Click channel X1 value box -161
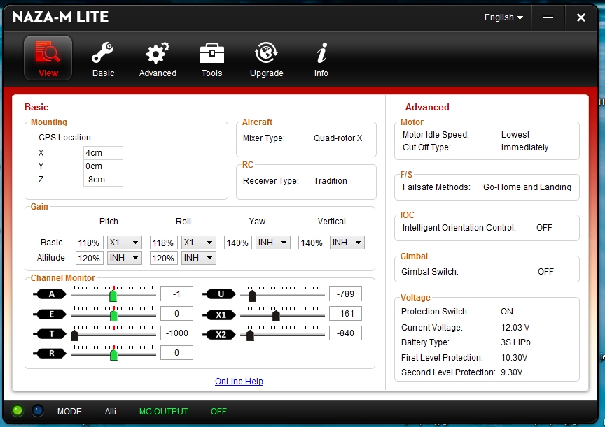This screenshot has height=427, width=605. (x=345, y=313)
